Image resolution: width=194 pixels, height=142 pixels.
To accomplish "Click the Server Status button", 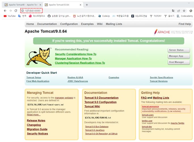I will 179,50.
